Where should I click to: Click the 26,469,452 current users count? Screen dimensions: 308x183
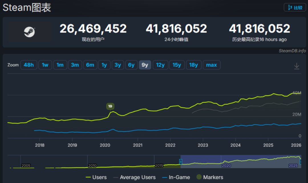coord(93,29)
